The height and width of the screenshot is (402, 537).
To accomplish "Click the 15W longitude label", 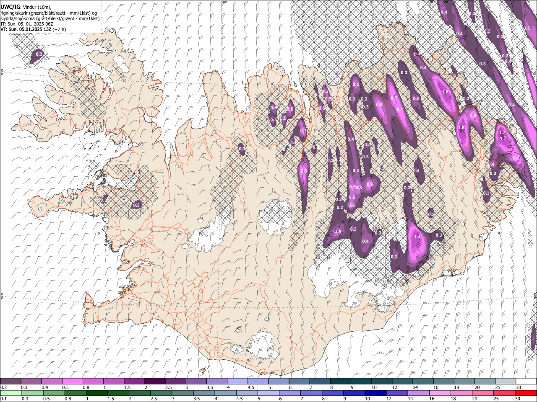I will (445, 2).
